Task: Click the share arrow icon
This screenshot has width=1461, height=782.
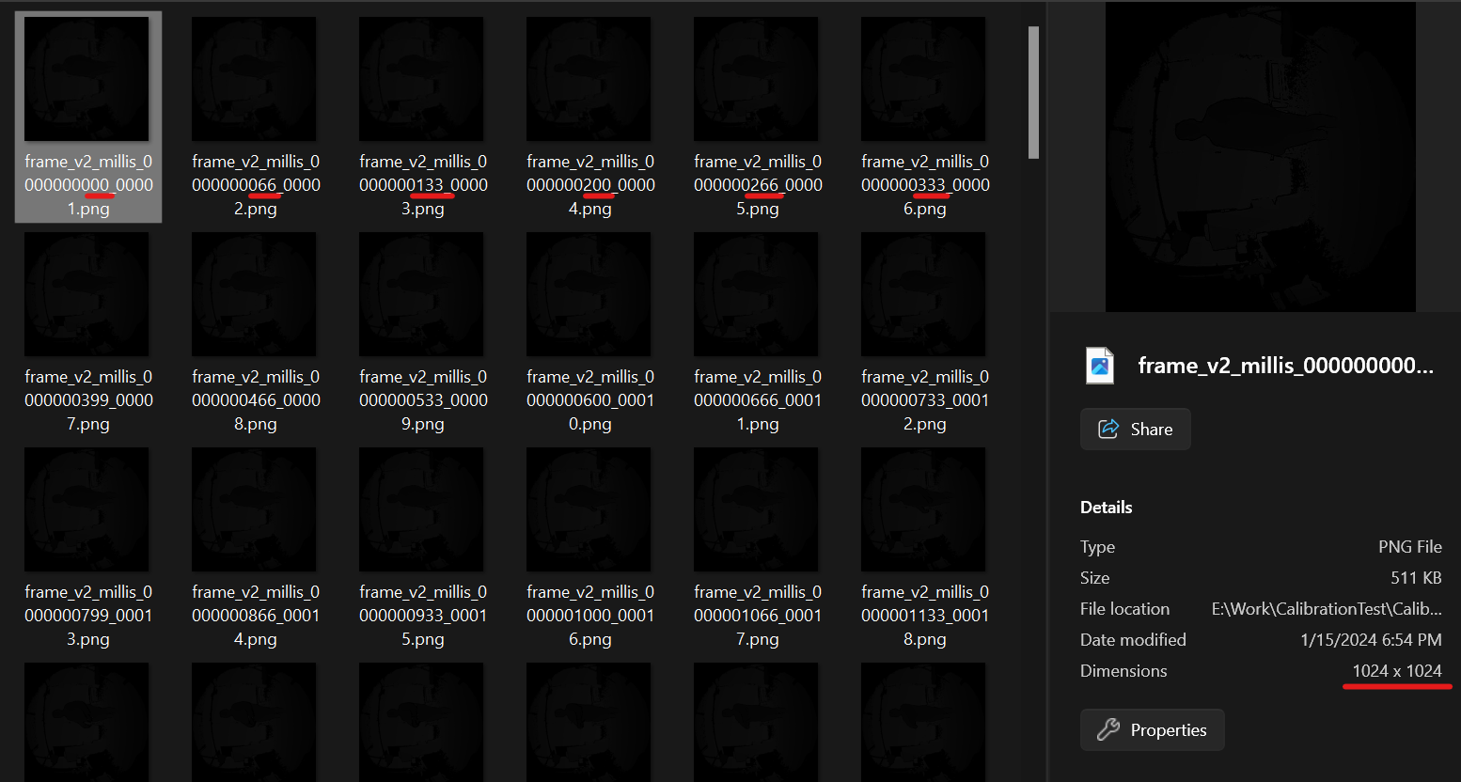Action: pyautogui.click(x=1108, y=430)
